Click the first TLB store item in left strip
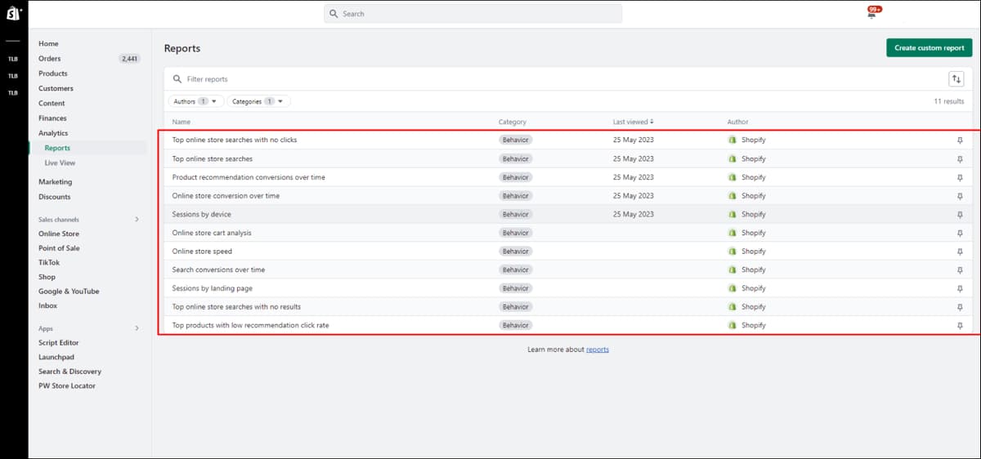The width and height of the screenshot is (981, 459). point(12,59)
